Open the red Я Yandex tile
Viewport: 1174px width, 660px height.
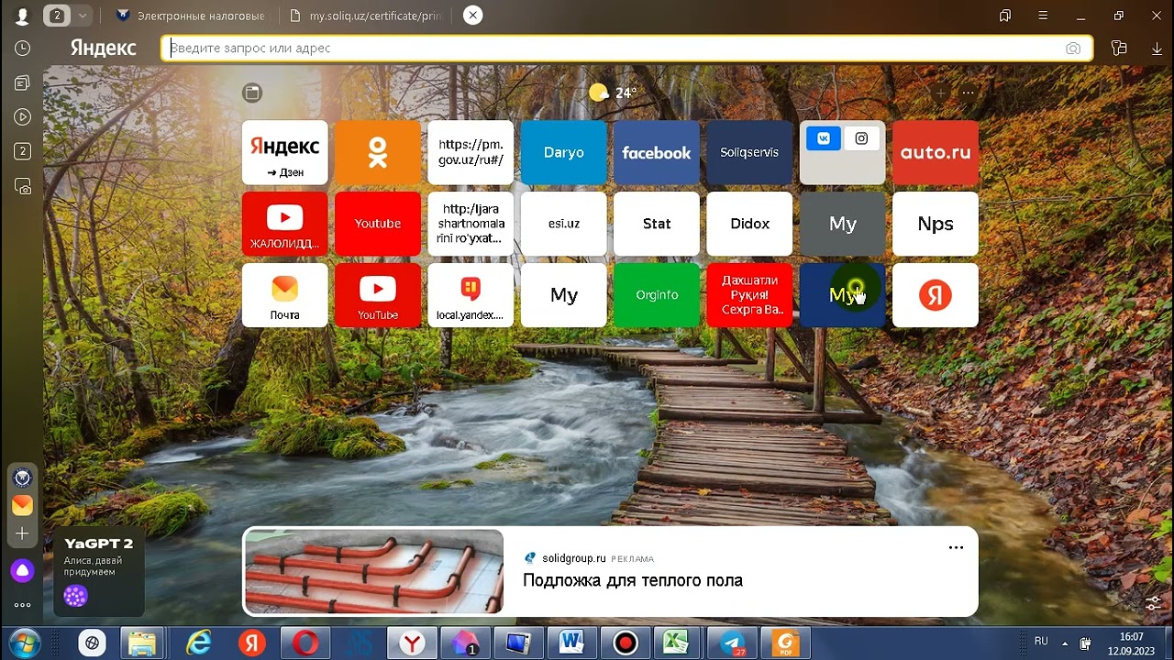(x=936, y=295)
